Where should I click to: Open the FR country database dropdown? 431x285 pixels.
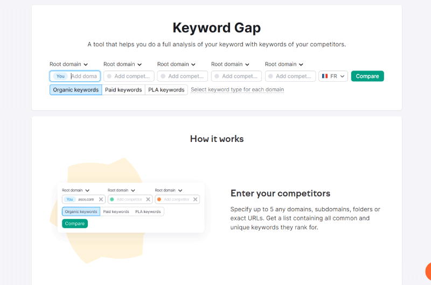tap(333, 76)
